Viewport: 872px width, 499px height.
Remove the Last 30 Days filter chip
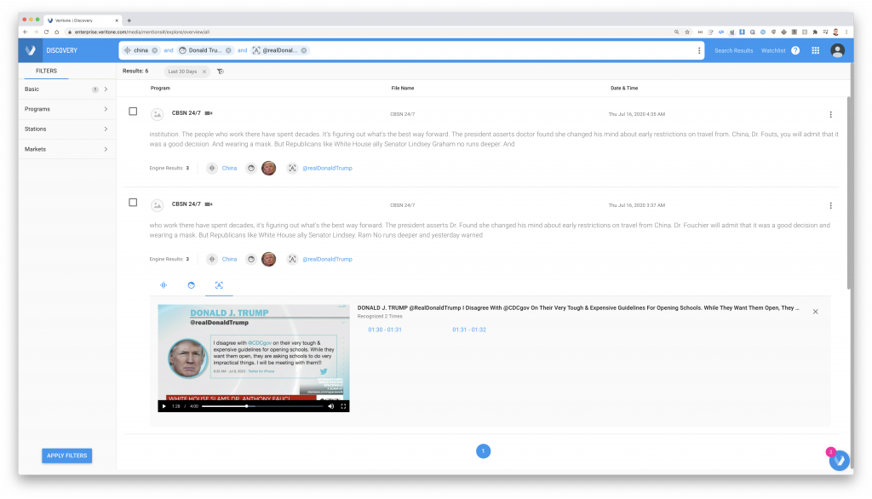[204, 72]
